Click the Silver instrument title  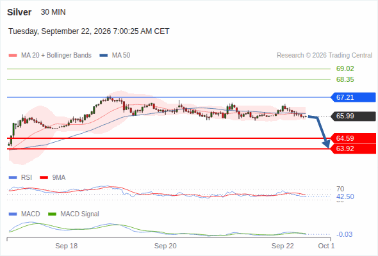[x=19, y=12]
